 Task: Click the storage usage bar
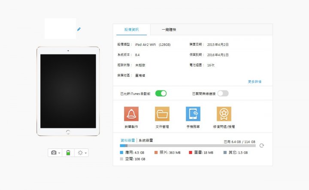click(x=188, y=146)
